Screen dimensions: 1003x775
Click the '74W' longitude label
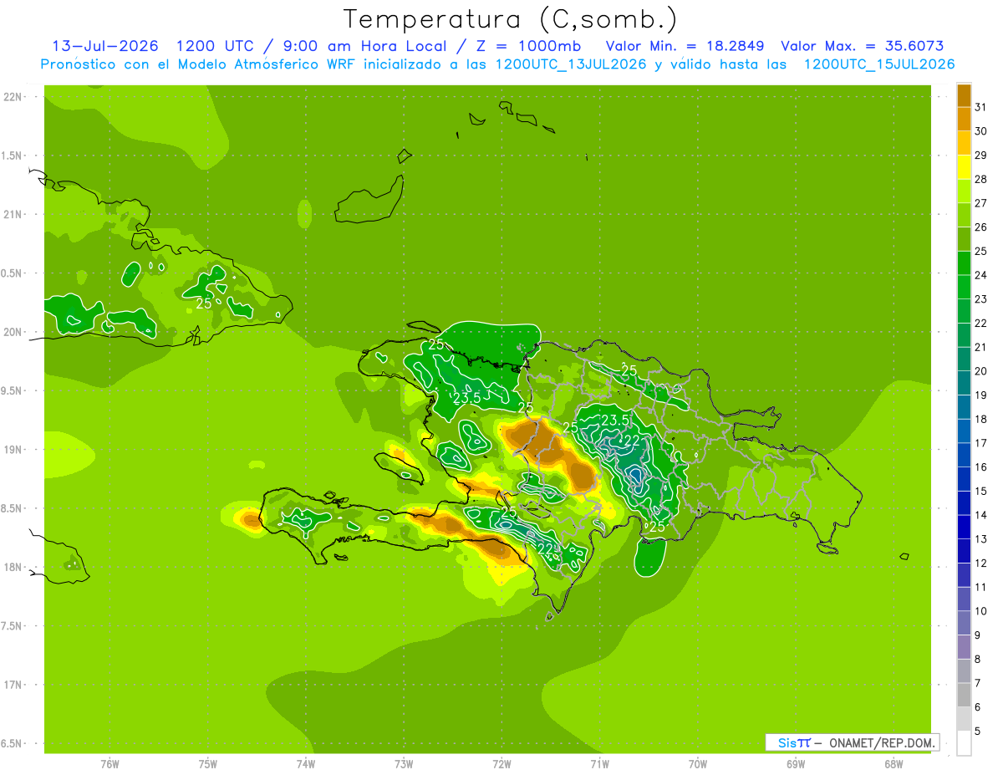pos(305,763)
